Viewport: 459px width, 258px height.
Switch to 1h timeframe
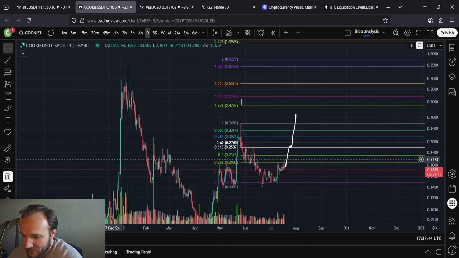[116, 33]
